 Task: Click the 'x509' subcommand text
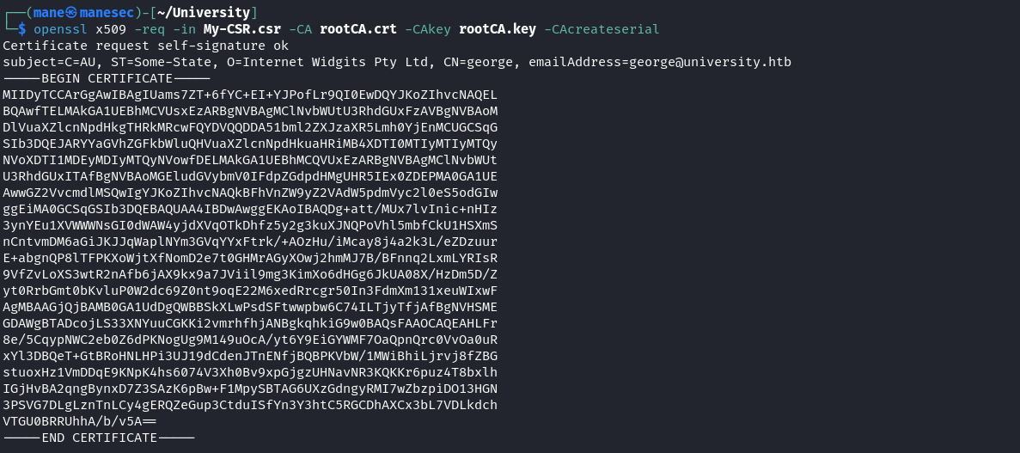coord(111,29)
